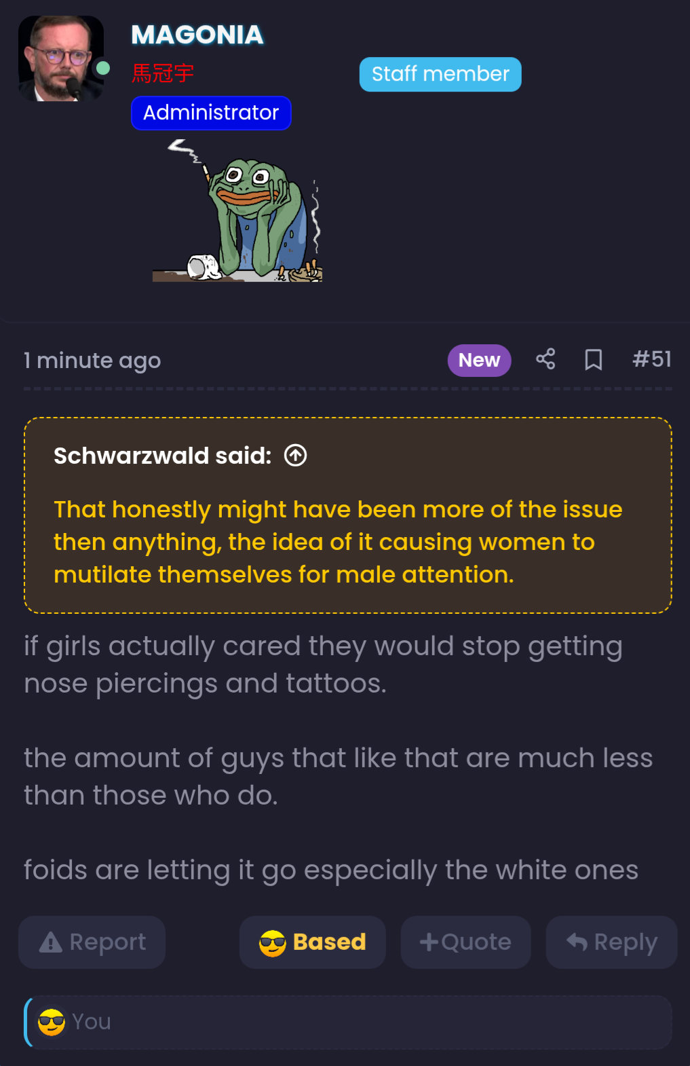
Task: Click the red Chinese user title
Action: 163,73
